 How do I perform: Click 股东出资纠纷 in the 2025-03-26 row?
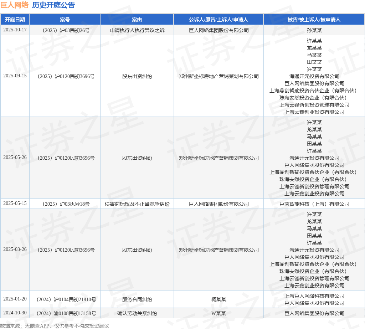pyautogui.click(x=137, y=250)
